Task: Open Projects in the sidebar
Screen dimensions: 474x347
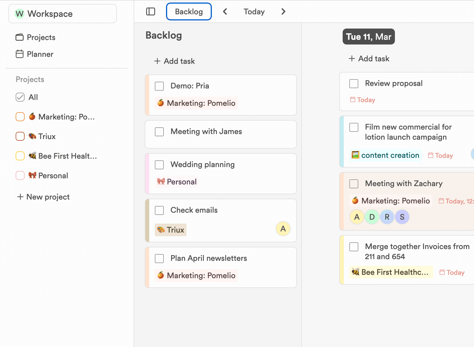Action: 35,37
